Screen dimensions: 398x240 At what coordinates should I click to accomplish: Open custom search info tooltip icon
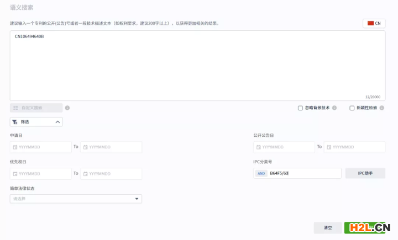(x=67, y=108)
